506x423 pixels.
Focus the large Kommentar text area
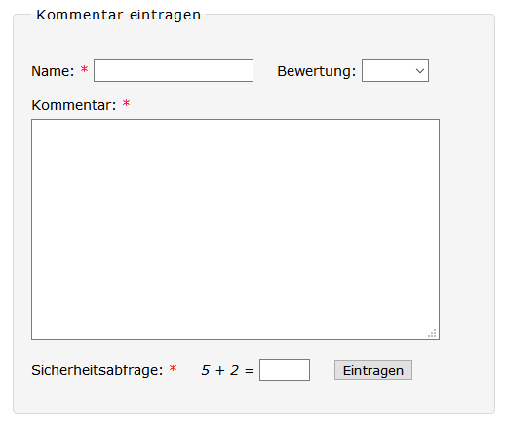(235, 229)
